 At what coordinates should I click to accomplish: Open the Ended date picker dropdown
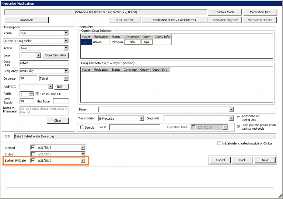[83, 154]
